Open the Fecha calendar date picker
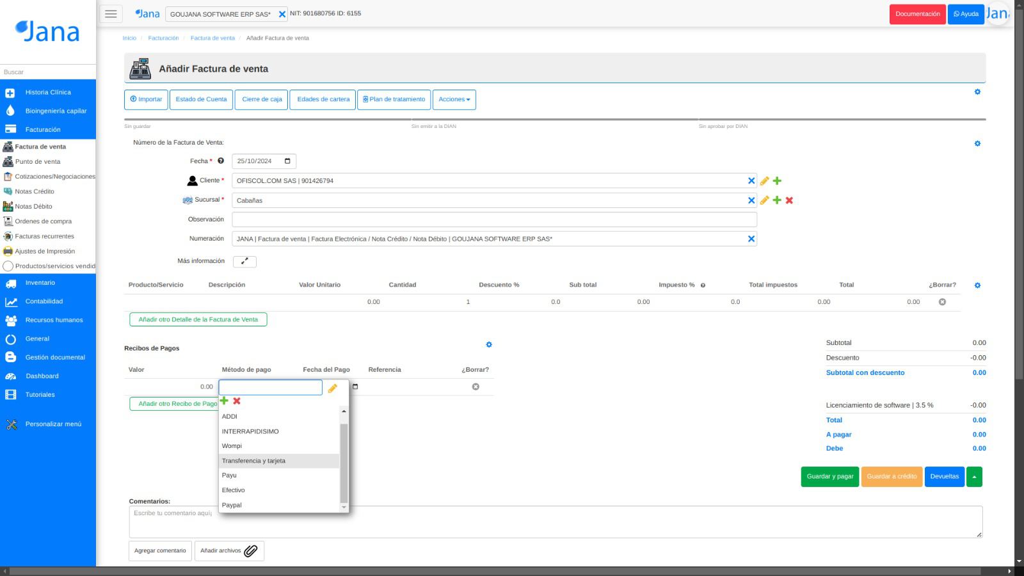The height and width of the screenshot is (576, 1024). point(287,161)
